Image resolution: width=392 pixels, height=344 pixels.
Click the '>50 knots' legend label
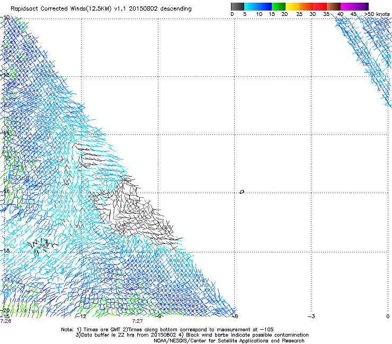tap(377, 14)
